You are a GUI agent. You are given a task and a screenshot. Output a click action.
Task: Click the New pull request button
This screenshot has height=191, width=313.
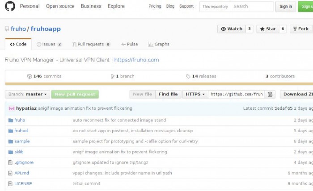[x=75, y=94]
